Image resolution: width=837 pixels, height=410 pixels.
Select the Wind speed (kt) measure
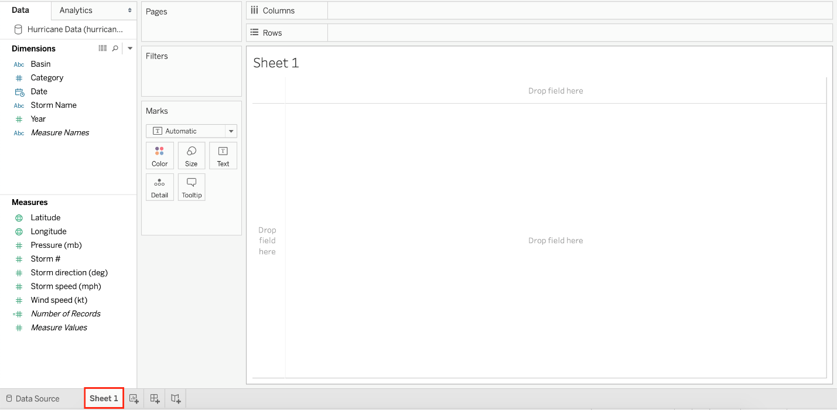point(59,300)
